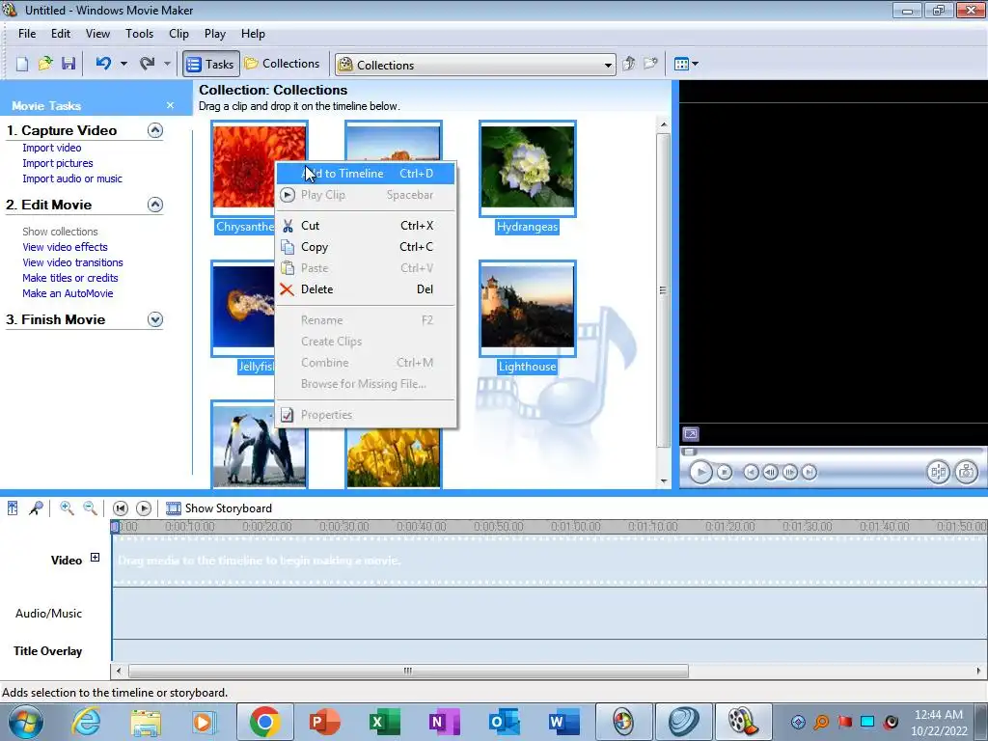The image size is (988, 741).
Task: Click the Zoom Timeline In icon
Action: pyautogui.click(x=67, y=508)
